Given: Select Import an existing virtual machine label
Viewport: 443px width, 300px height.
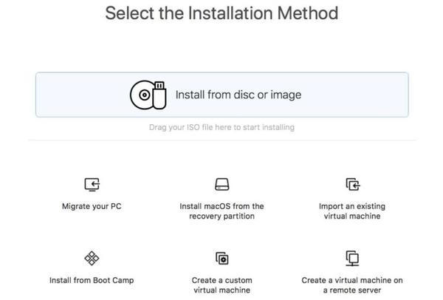Looking at the screenshot, I should coord(352,211).
